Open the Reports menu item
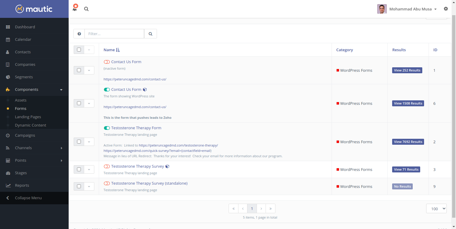 pyautogui.click(x=34, y=185)
